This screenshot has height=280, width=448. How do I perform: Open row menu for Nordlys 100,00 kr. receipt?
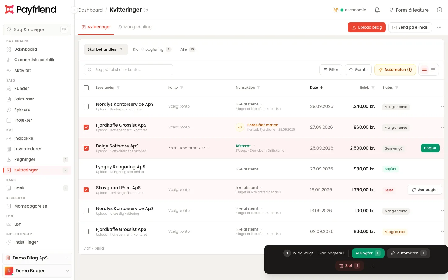442,211
